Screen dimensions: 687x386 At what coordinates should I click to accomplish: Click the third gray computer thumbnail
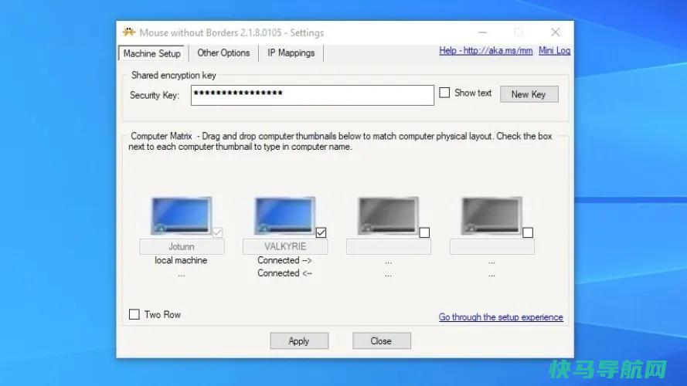388,215
